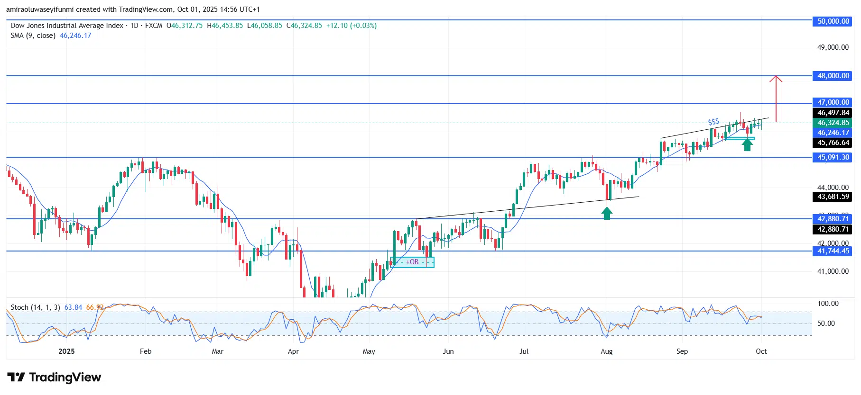Click the black 43,681.59 trendline price label

pyautogui.click(x=833, y=197)
